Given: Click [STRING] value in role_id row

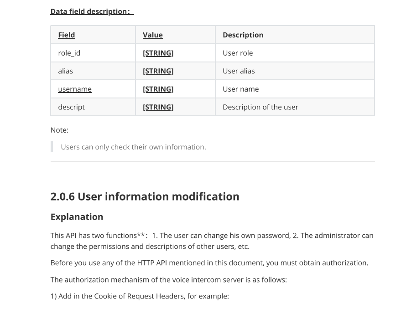Looking at the screenshot, I should point(158,53).
